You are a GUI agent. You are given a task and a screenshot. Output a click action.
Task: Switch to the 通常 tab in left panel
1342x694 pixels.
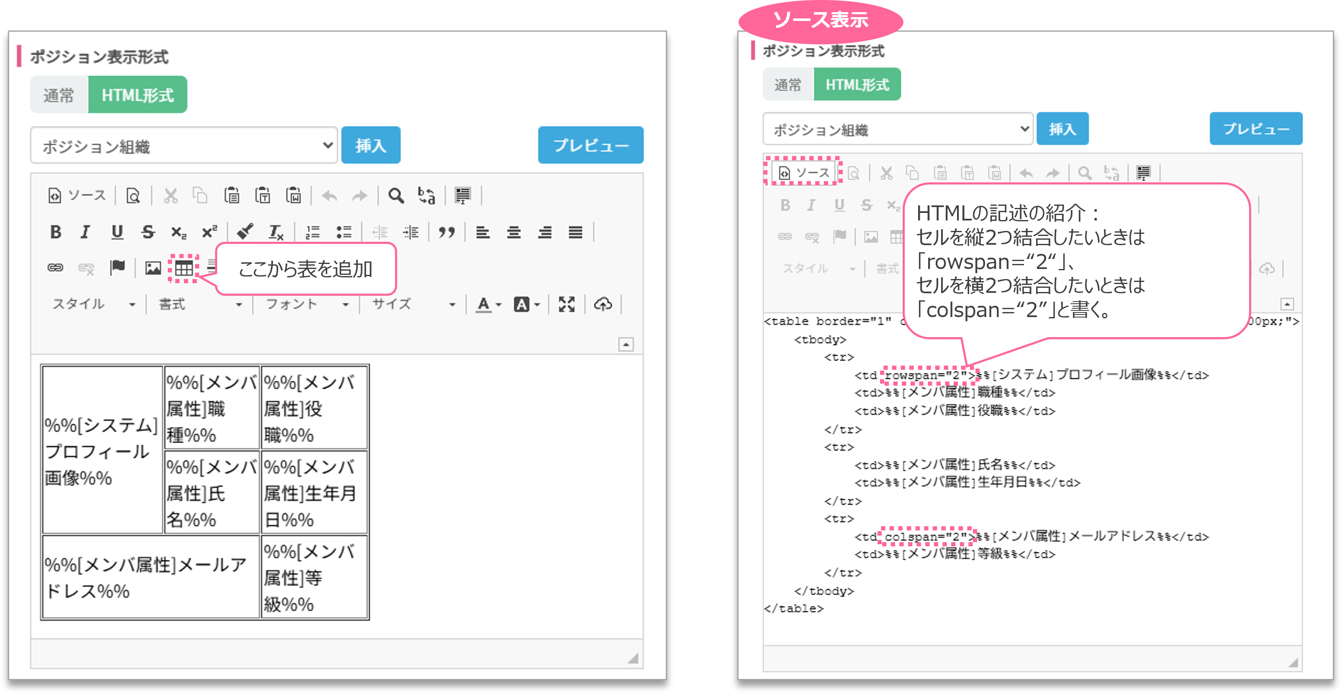[x=59, y=95]
